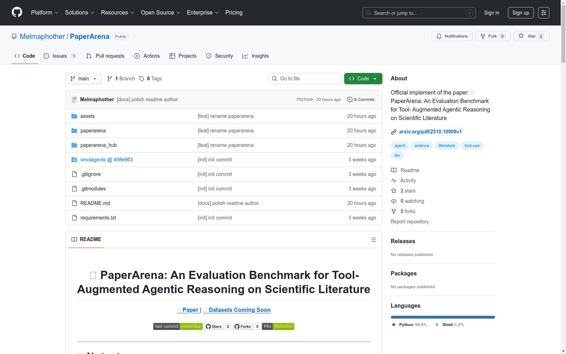Viewport: 566px width, 354px height.
Task: Switch to the Code tab
Action: click(25, 56)
